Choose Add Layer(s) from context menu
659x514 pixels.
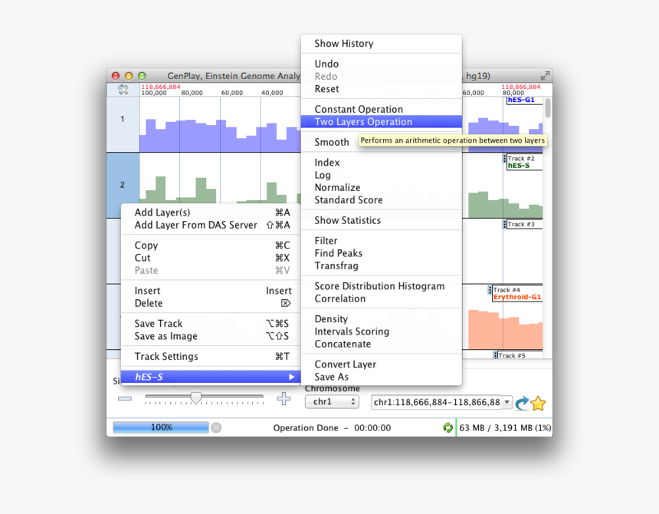coord(211,212)
